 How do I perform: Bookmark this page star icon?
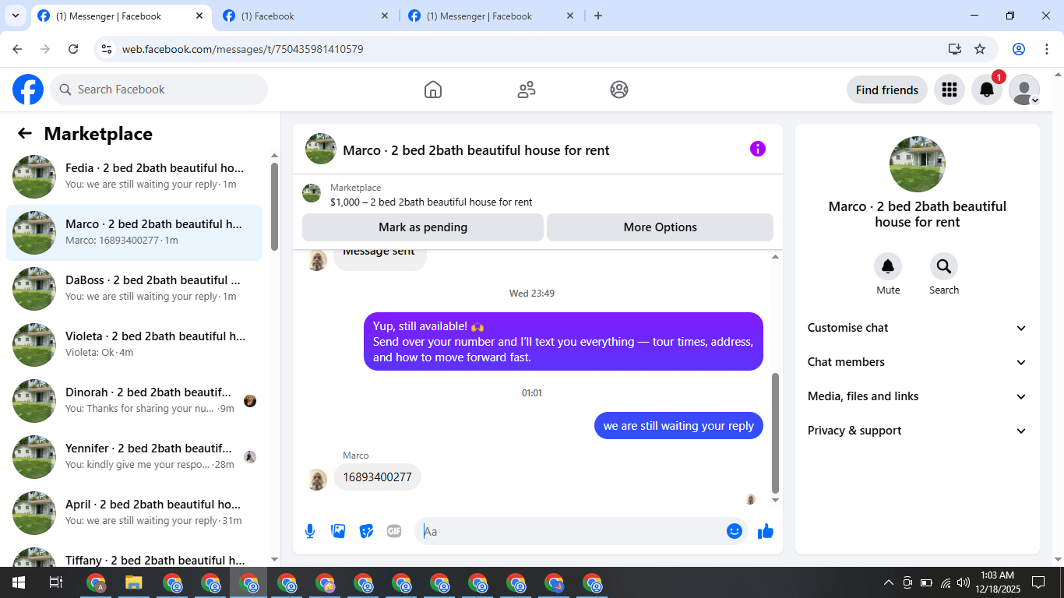click(980, 49)
